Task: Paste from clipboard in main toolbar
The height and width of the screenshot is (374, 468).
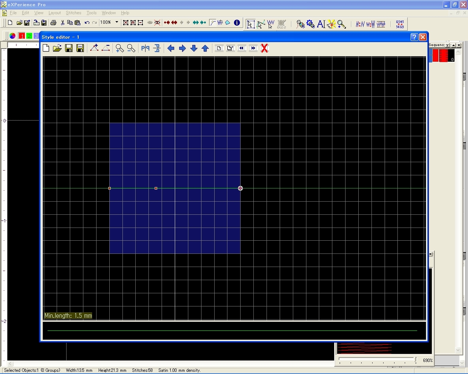Action: click(77, 23)
